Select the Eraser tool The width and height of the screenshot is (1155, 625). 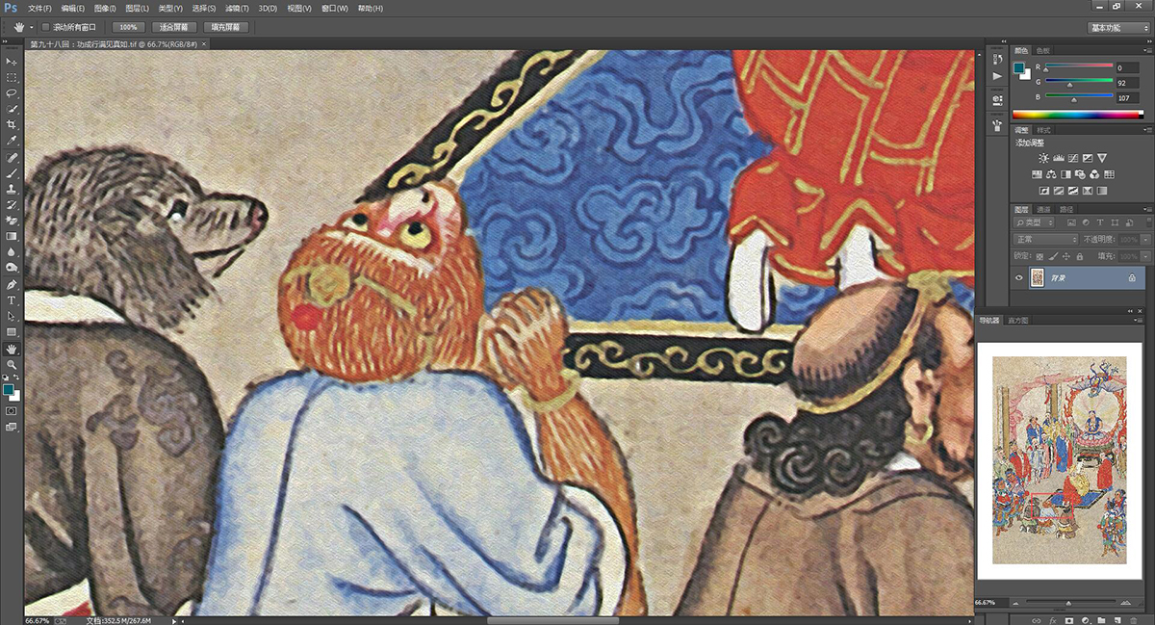[x=13, y=221]
